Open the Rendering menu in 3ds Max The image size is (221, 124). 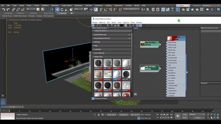click(78, 6)
